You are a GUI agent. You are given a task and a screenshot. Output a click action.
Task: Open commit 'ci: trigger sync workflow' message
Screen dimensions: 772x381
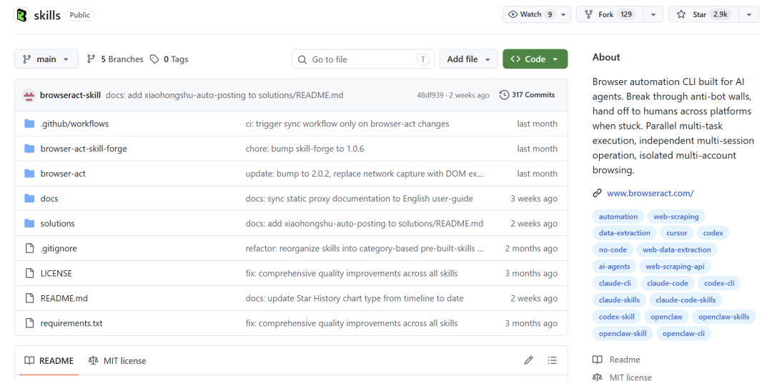[x=347, y=124]
